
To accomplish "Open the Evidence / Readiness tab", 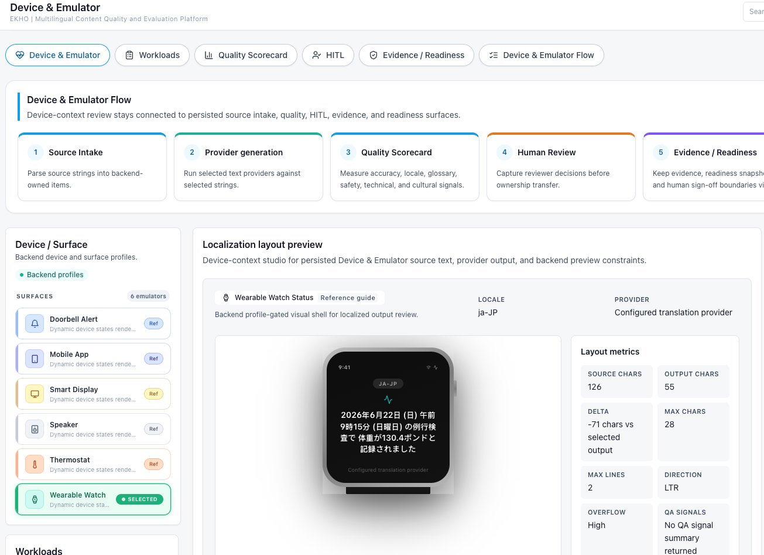I will tap(416, 55).
